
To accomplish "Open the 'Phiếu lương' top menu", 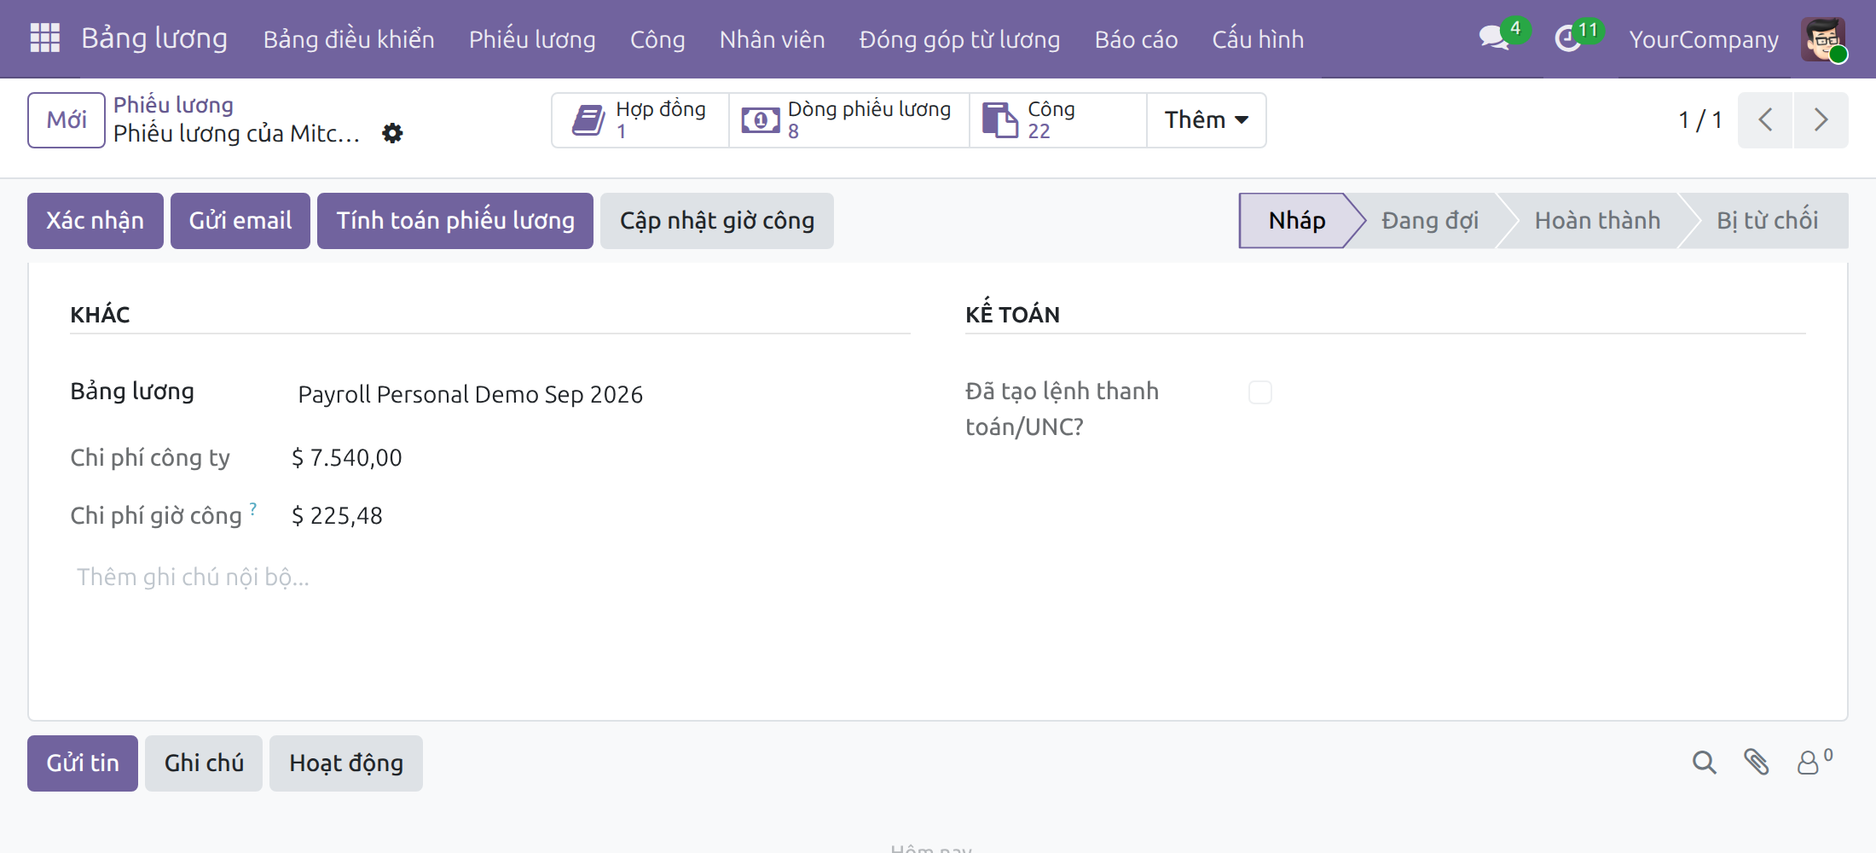I will [x=532, y=39].
